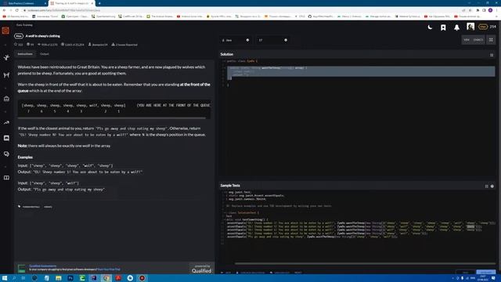This screenshot has height=282, width=501.
Task: Open the Freestyle Sparring sidebar icon
Action: click(x=6, y=75)
